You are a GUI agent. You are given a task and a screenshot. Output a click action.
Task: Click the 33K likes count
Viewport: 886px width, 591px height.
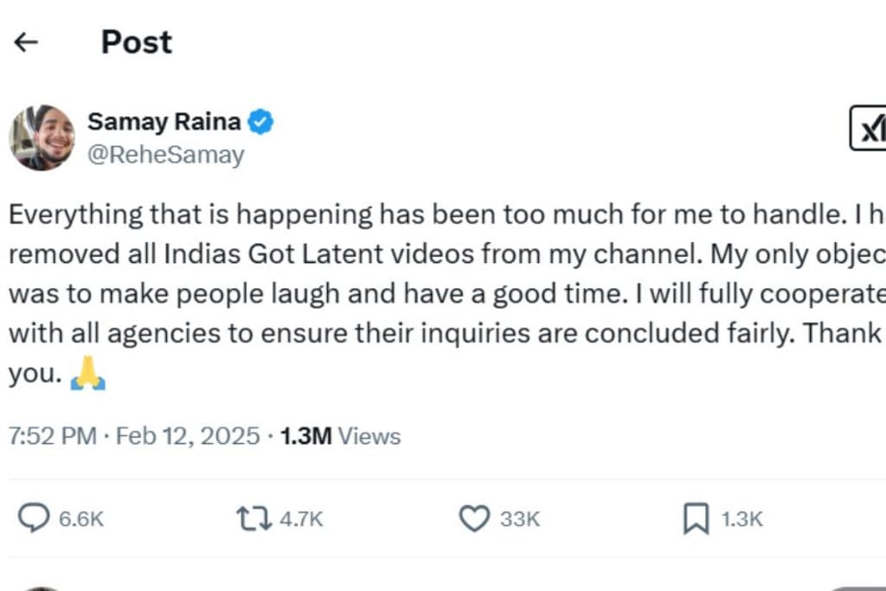pos(519,518)
